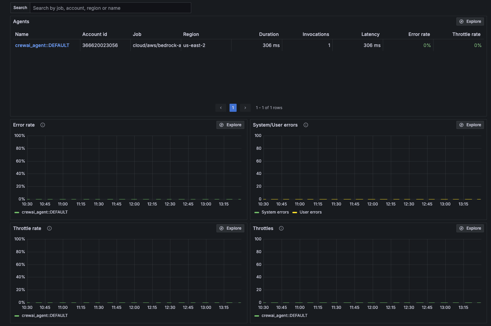
Task: Click the info icon beside System/User errors title
Action: pos(305,125)
